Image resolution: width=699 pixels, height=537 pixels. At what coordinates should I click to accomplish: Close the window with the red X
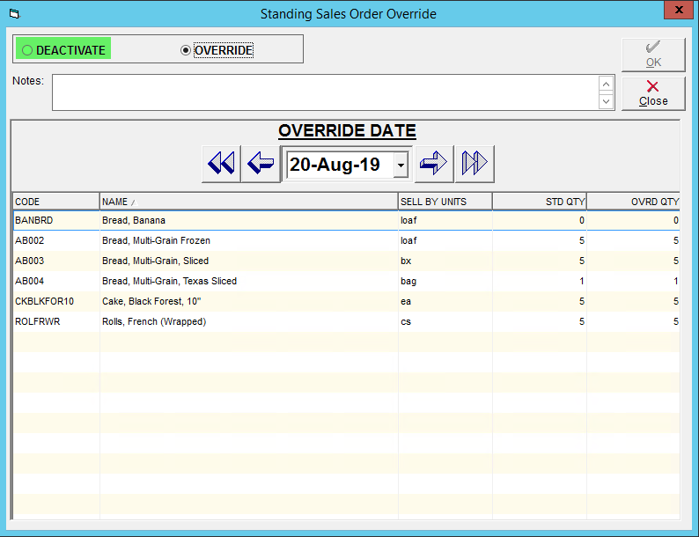point(679,10)
